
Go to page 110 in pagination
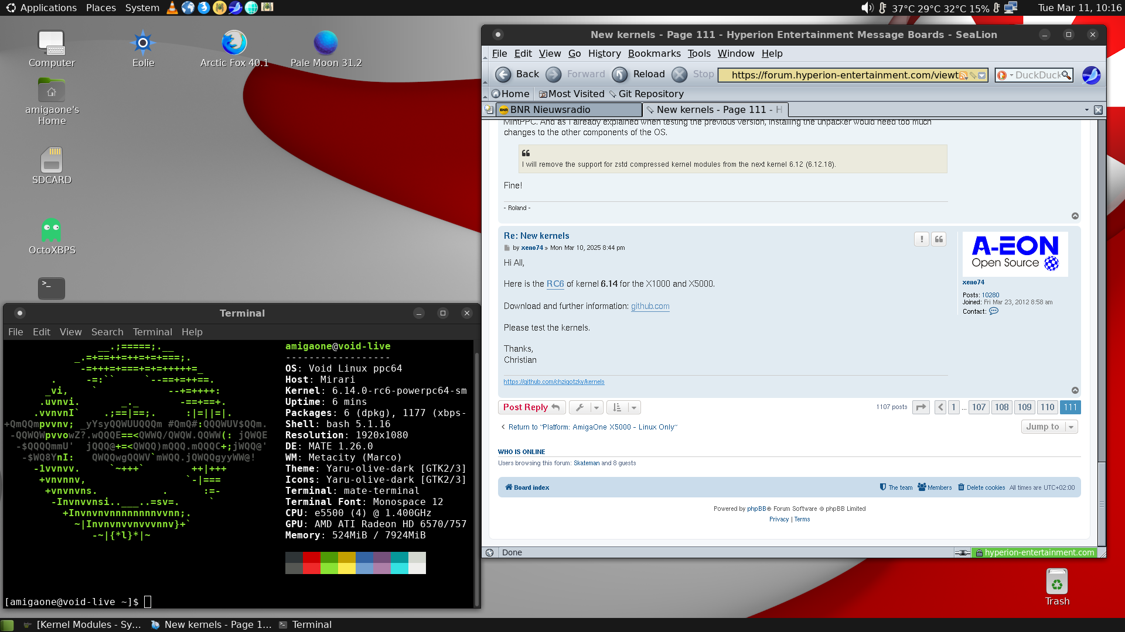[1047, 407]
